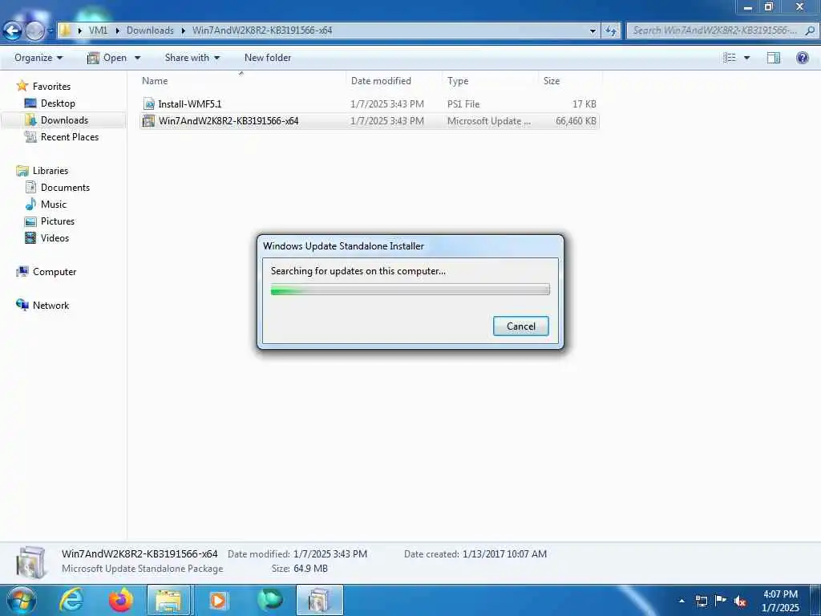Click the Date created value in details pane

coord(504,554)
